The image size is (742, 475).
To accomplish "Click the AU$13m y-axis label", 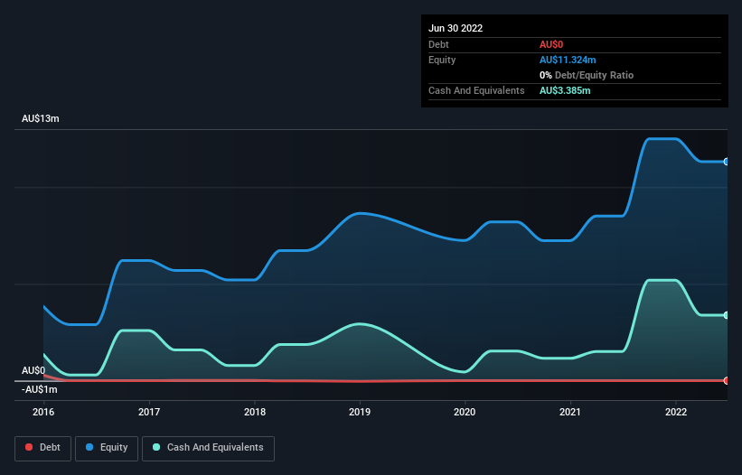I will pos(41,118).
